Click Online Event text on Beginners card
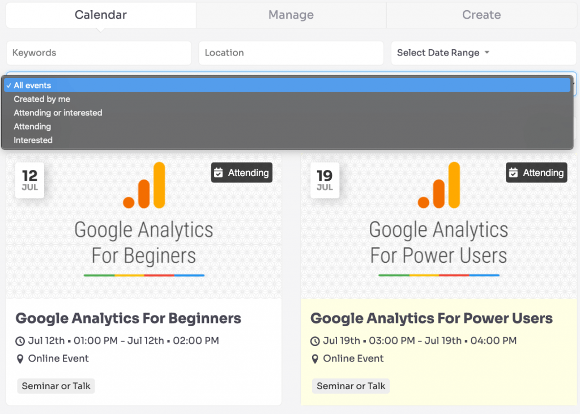 (x=58, y=358)
